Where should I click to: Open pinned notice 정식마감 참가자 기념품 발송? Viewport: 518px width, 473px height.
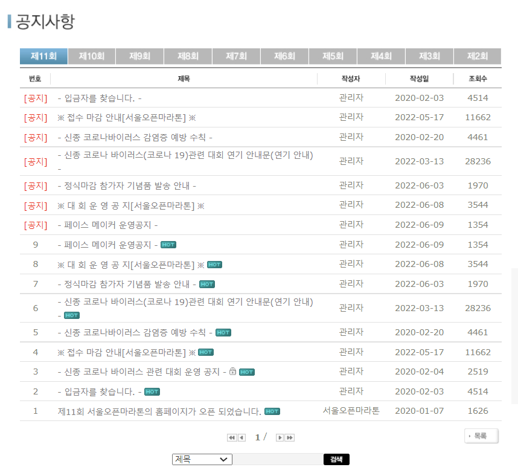[x=127, y=186]
